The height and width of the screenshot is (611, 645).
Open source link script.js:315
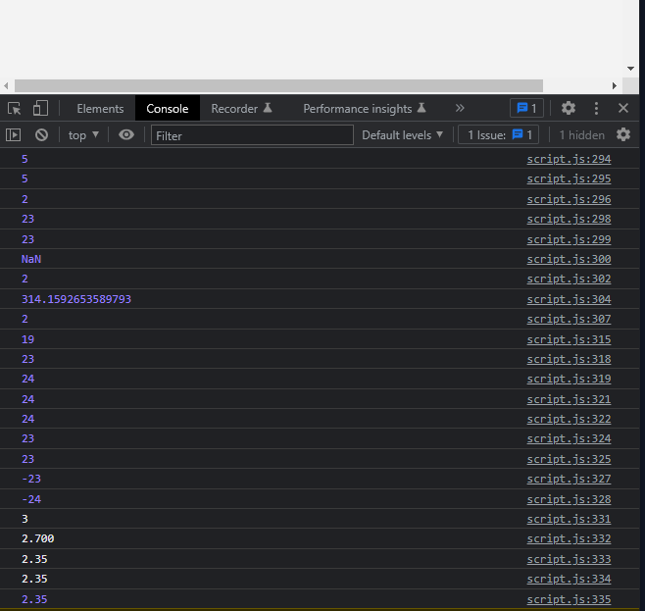tap(569, 340)
